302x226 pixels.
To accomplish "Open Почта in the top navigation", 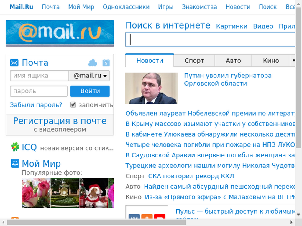I will pos(51,7).
